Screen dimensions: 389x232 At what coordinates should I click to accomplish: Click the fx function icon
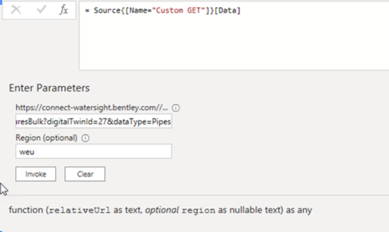point(64,10)
